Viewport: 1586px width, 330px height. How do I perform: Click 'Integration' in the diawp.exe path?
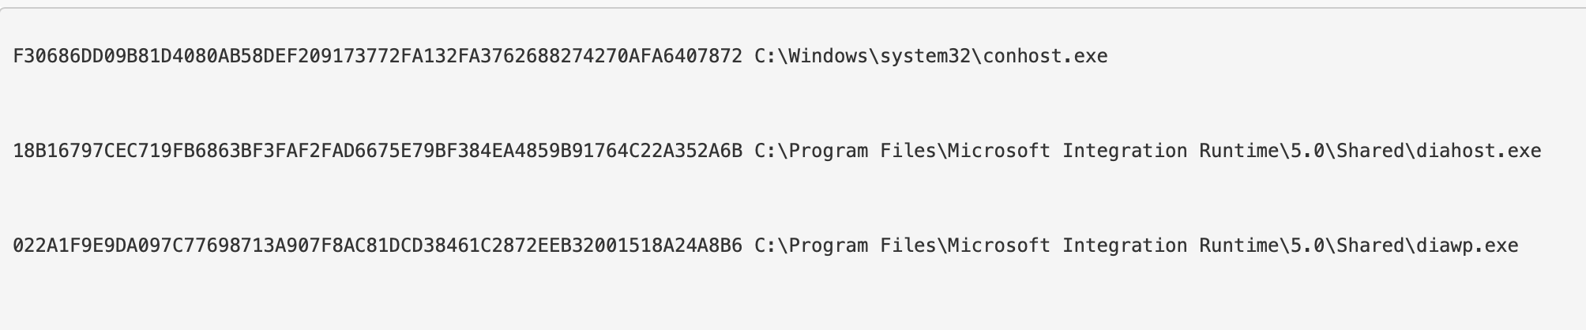click(x=1125, y=246)
